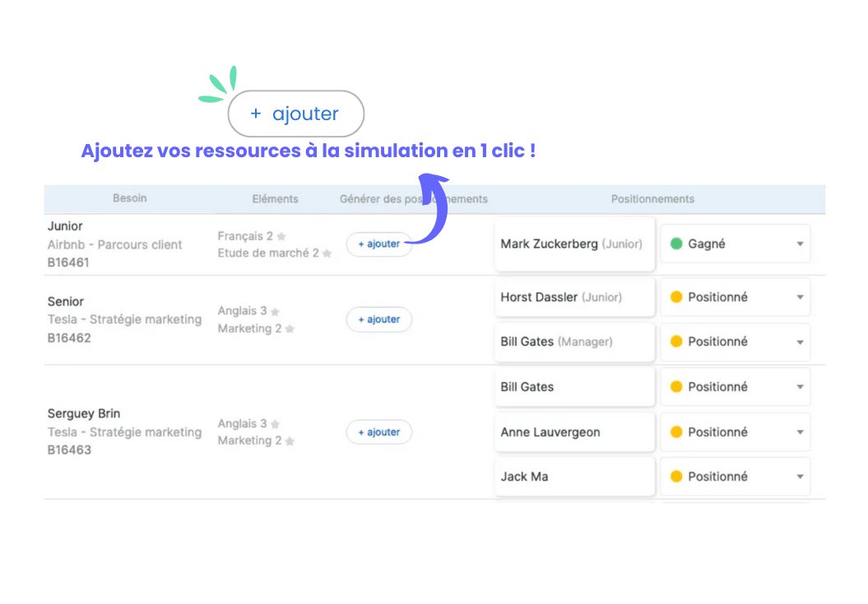This screenshot has width=868, height=604.
Task: Click the star icon next to Français 2
Action: (281, 237)
